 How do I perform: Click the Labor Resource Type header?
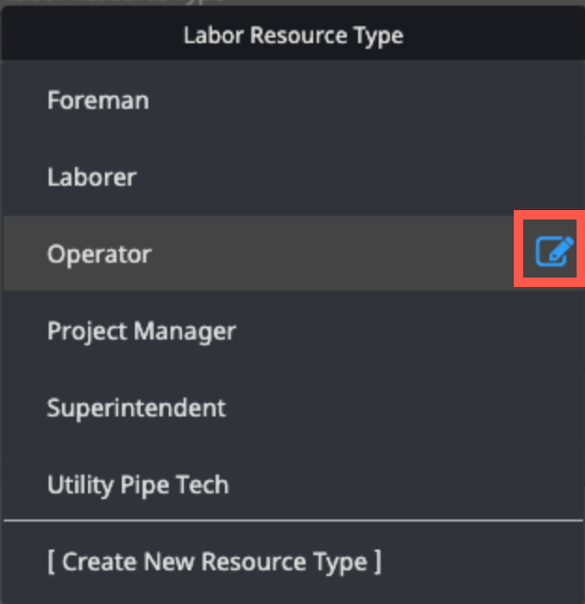[x=293, y=36]
